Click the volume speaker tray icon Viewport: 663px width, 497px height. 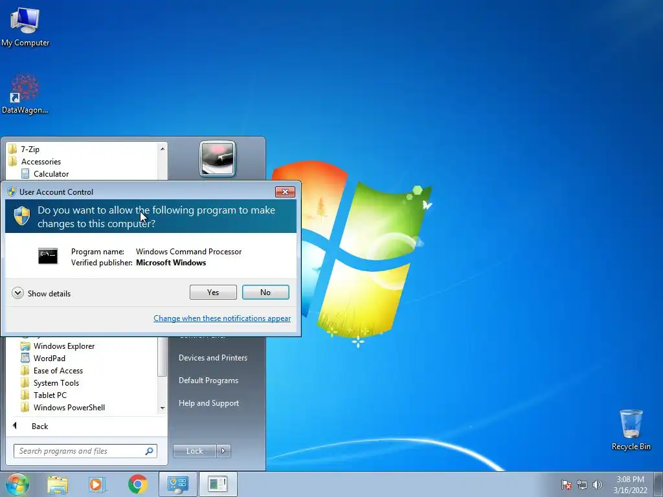[x=597, y=485]
